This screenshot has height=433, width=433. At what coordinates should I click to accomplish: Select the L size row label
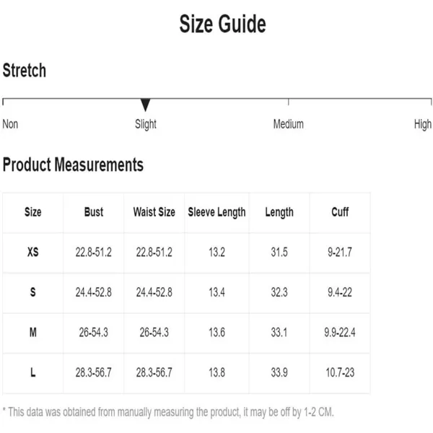(33, 372)
